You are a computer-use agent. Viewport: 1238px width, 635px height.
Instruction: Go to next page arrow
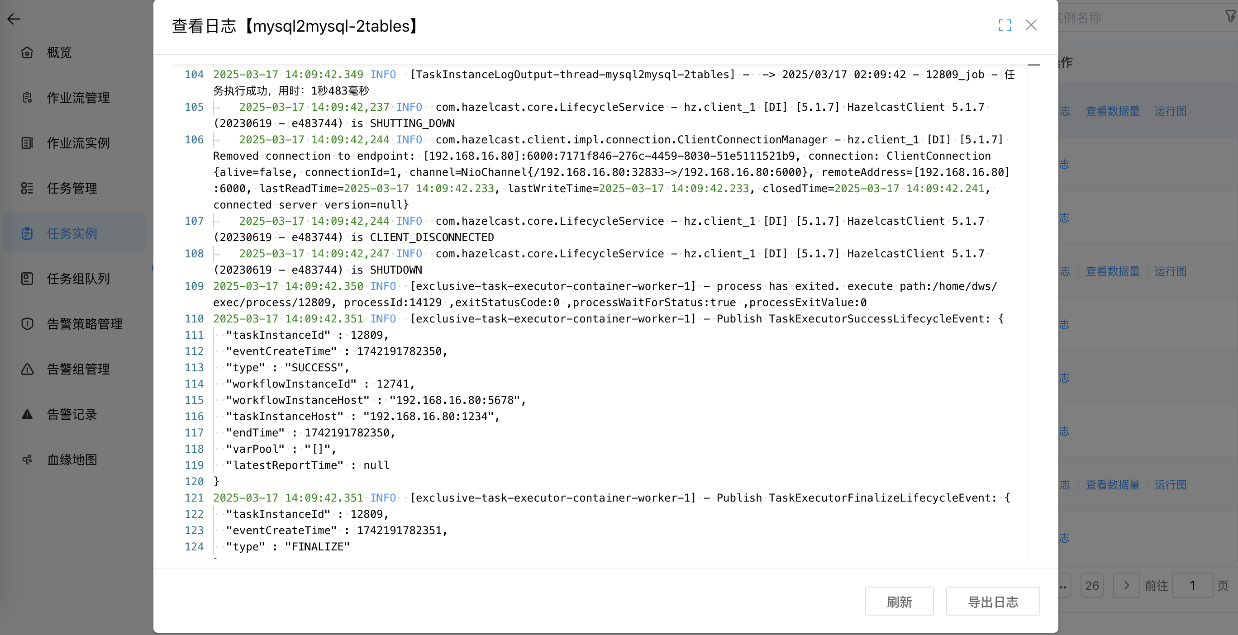1126,585
